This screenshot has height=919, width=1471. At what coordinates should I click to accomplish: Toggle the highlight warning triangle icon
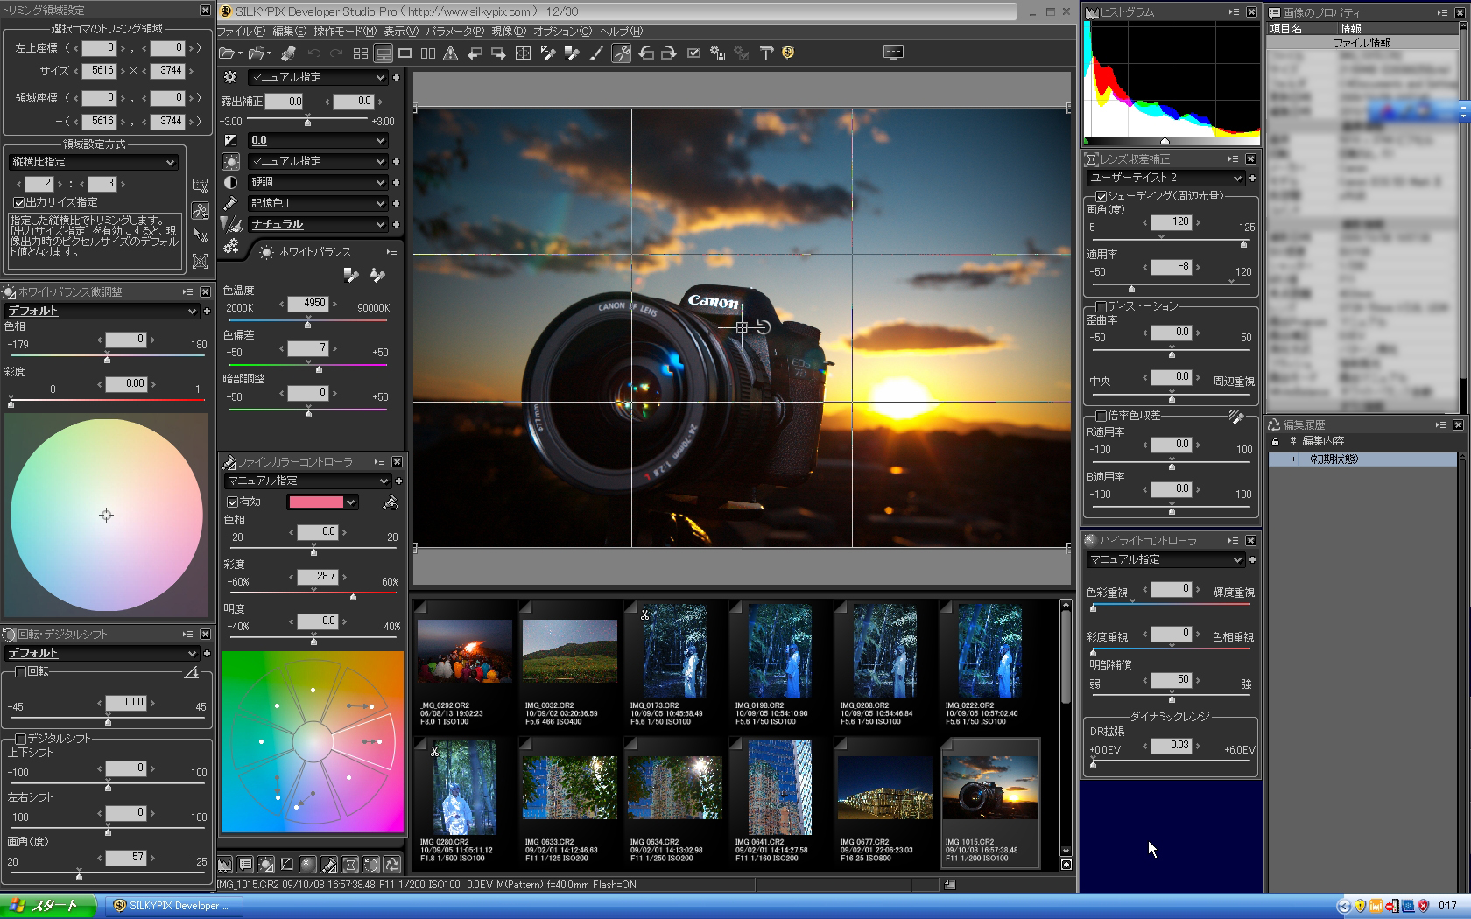click(x=451, y=53)
